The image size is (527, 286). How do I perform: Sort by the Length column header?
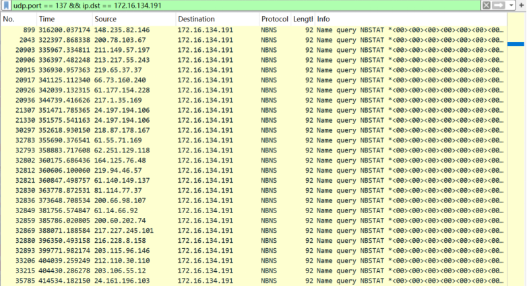click(x=303, y=19)
